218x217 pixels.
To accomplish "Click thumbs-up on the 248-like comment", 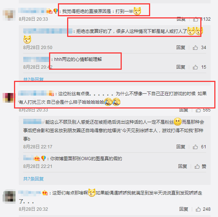I will [x=198, y=209].
